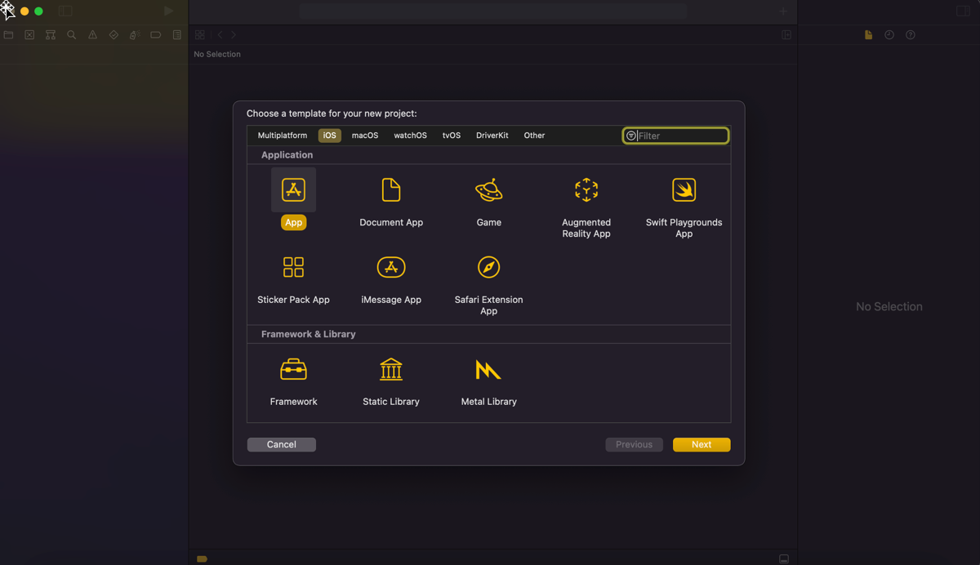This screenshot has width=980, height=565.
Task: Click the plus library button
Action: (x=782, y=11)
